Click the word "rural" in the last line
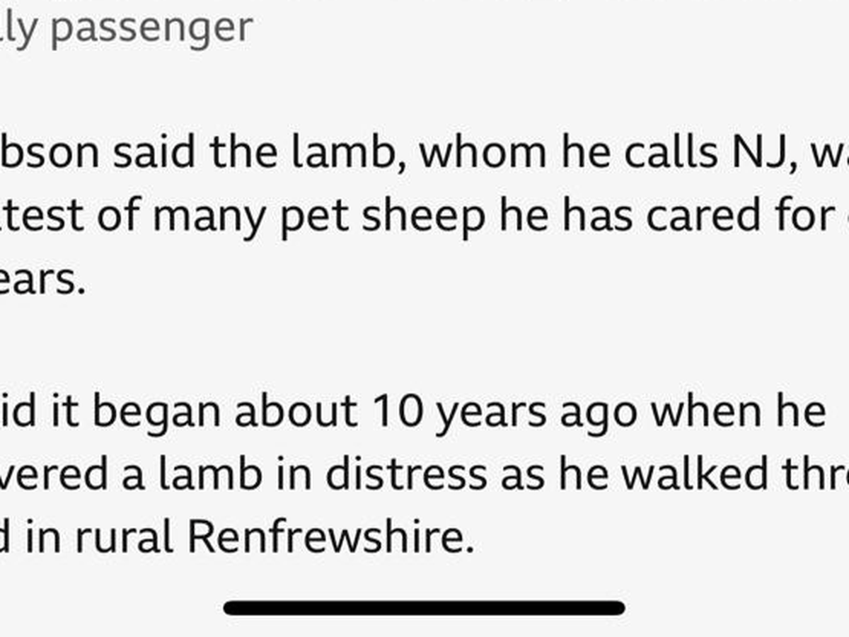Screen dimensions: 849x637 point(125,538)
